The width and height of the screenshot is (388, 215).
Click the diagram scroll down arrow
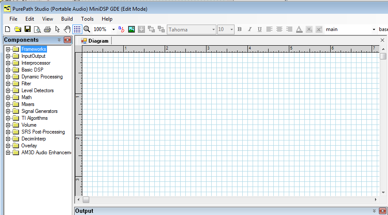383,193
